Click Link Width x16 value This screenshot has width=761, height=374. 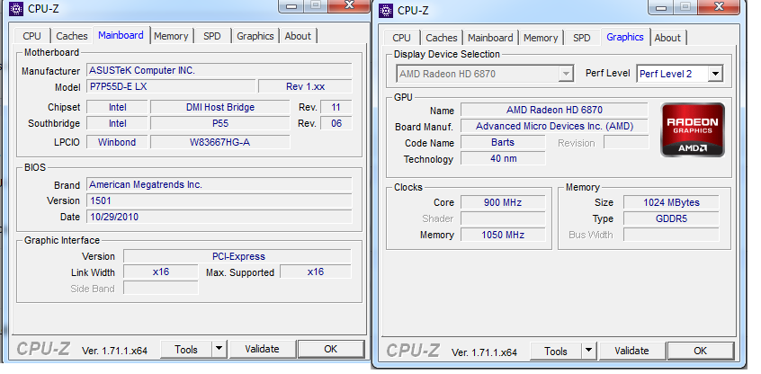pos(161,272)
